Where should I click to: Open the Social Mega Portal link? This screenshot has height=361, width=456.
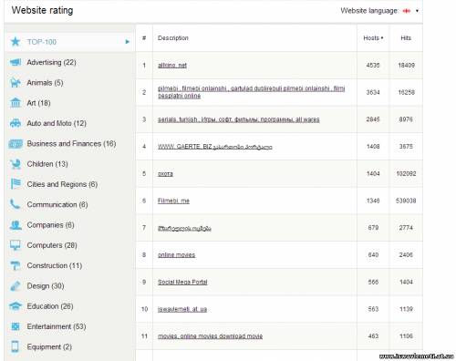(x=182, y=282)
